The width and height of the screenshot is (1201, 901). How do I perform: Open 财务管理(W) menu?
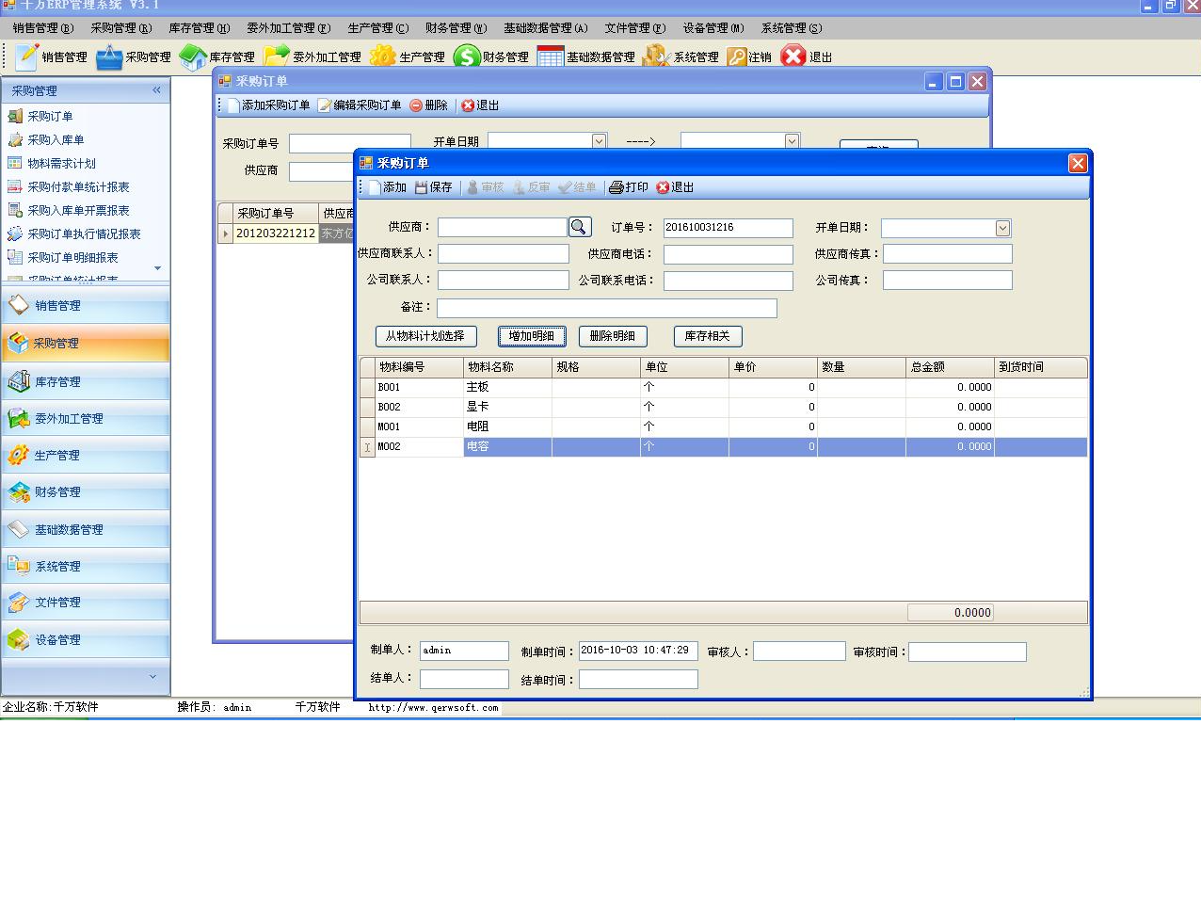pos(456,28)
